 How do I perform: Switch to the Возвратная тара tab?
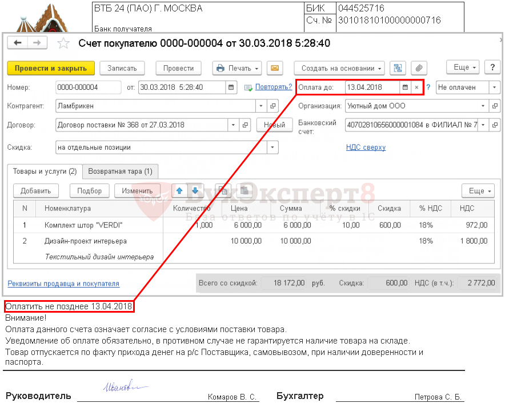[120, 171]
